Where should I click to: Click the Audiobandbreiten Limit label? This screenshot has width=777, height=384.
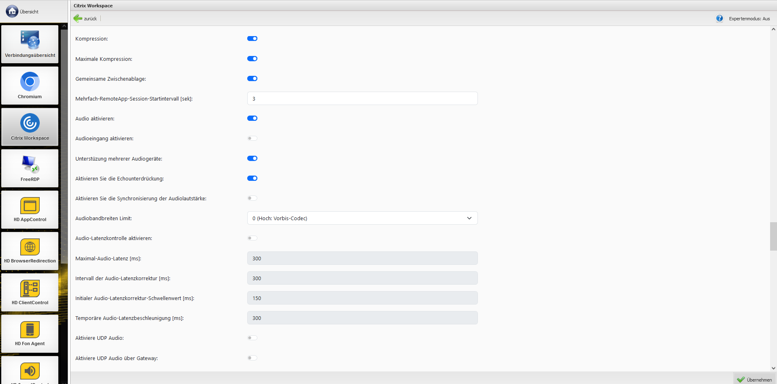103,218
